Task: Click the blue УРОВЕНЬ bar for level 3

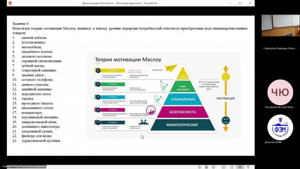Action: 112,97
